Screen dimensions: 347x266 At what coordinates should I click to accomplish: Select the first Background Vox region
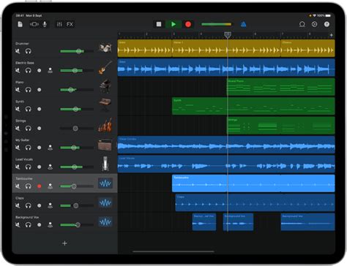pos(204,221)
